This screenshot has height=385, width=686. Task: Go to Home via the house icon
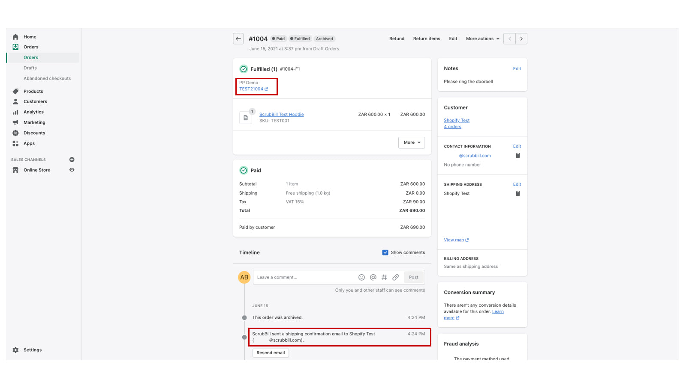point(15,37)
